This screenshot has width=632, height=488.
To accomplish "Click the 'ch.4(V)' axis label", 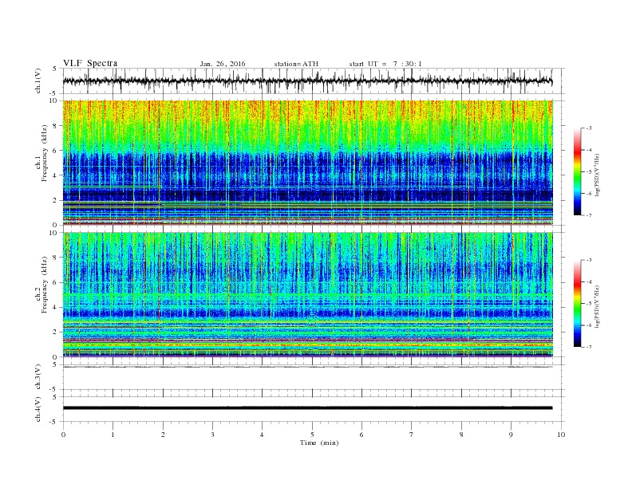I will coord(38,409).
